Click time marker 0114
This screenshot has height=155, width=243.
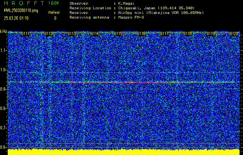click(95, 34)
